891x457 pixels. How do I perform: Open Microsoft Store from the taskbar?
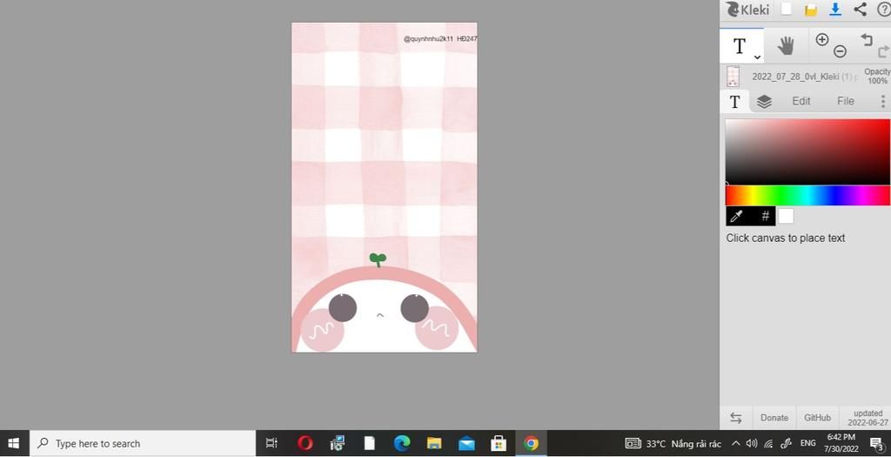[499, 443]
